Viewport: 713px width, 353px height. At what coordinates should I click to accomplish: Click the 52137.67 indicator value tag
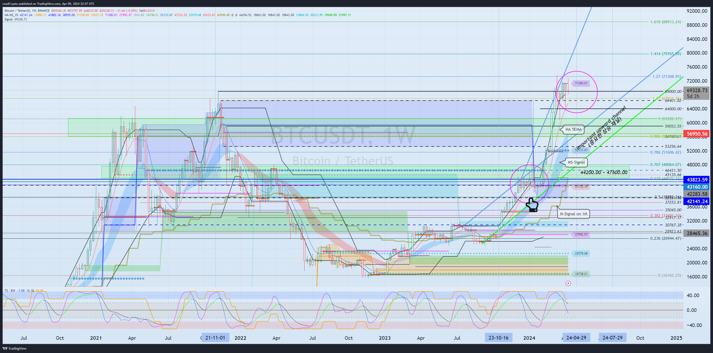581,150
